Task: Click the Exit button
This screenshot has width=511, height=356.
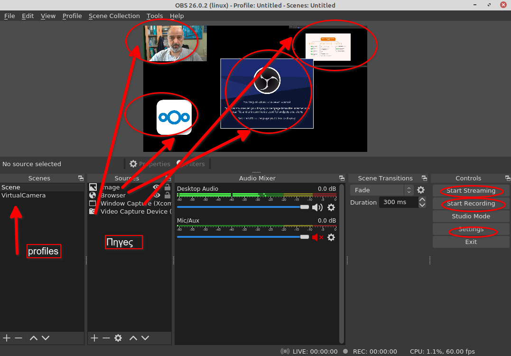Action: [471, 242]
